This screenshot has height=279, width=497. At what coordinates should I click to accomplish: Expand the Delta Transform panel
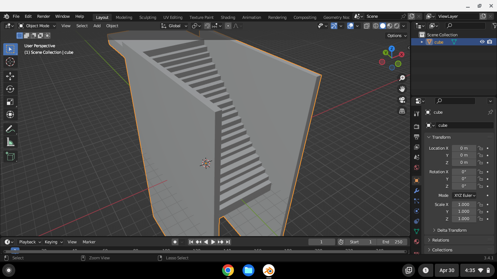pos(452,230)
